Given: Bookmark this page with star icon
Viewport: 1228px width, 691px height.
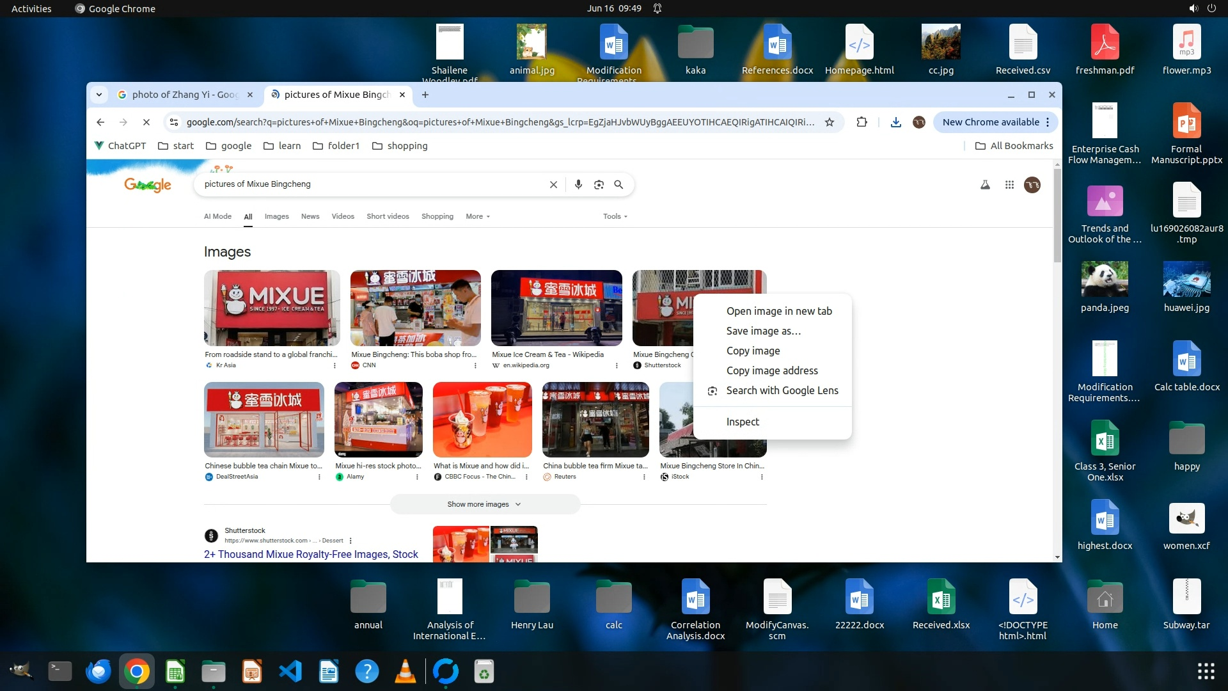Looking at the screenshot, I should [x=830, y=122].
